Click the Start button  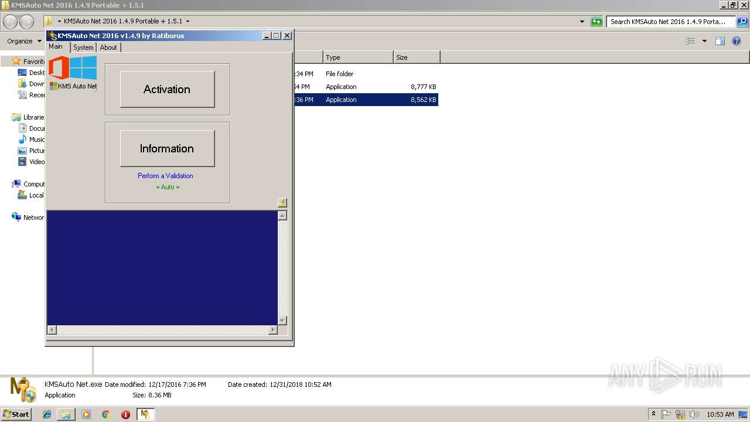tap(16, 414)
